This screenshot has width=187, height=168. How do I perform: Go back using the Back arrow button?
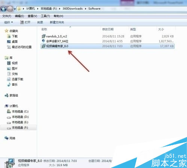tap(4, 9)
